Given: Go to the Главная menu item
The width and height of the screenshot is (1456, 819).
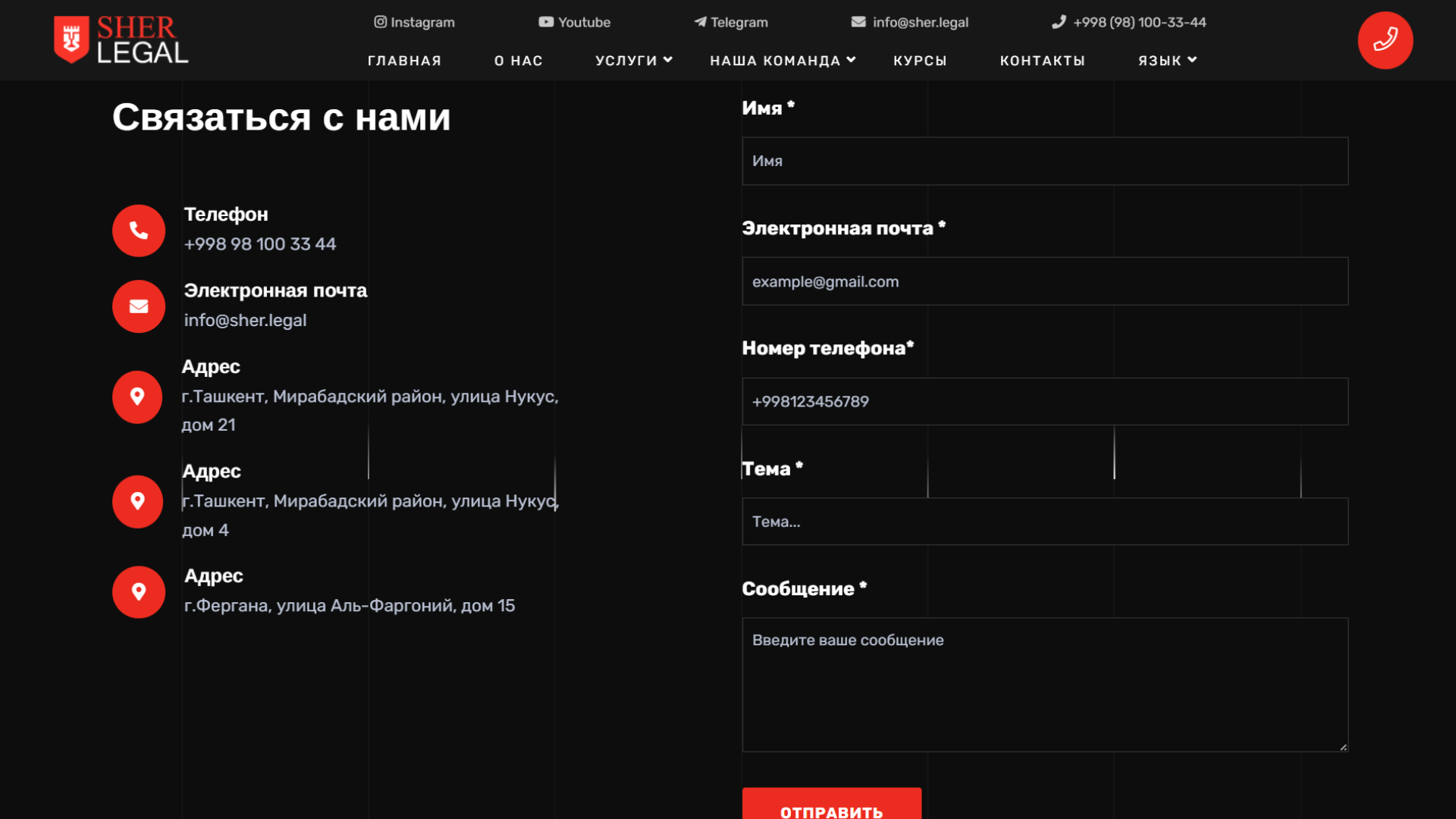Looking at the screenshot, I should pos(404,60).
